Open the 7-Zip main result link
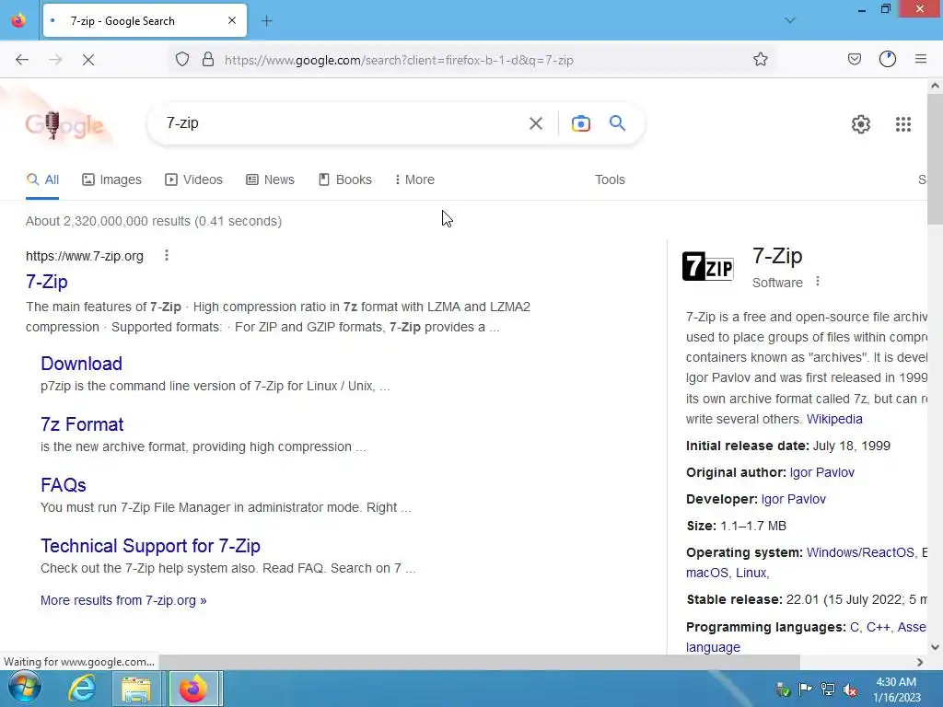Viewport: 943px width, 707px height. click(x=47, y=282)
